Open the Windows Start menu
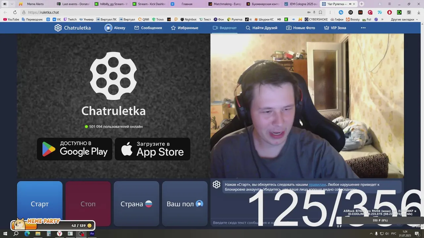Image resolution: width=424 pixels, height=238 pixels. click(5, 234)
